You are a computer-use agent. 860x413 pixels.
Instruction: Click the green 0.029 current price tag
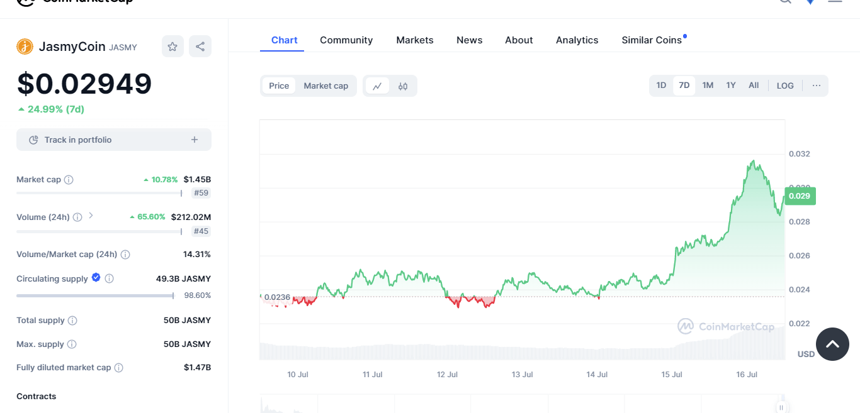pyautogui.click(x=800, y=196)
